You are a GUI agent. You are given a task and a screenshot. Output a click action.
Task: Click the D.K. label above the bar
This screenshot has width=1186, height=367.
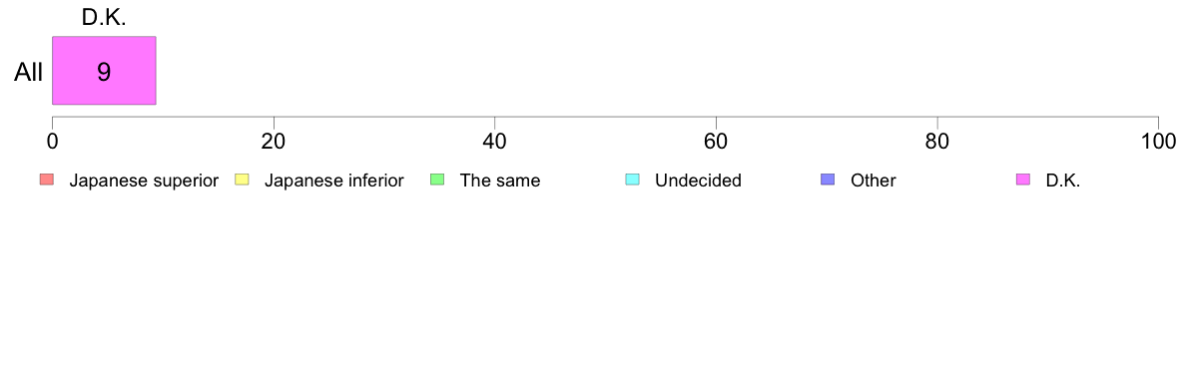104,19
